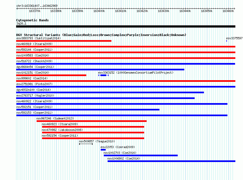This screenshot has height=180, width=243.
Task: Click the blue nsv1002703 gain bar
Action: coord(141,155)
